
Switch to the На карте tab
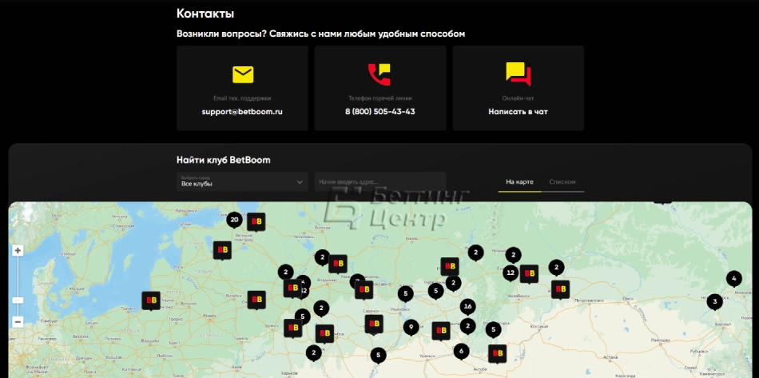click(519, 182)
